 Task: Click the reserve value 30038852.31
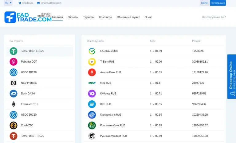[x=200, y=62]
